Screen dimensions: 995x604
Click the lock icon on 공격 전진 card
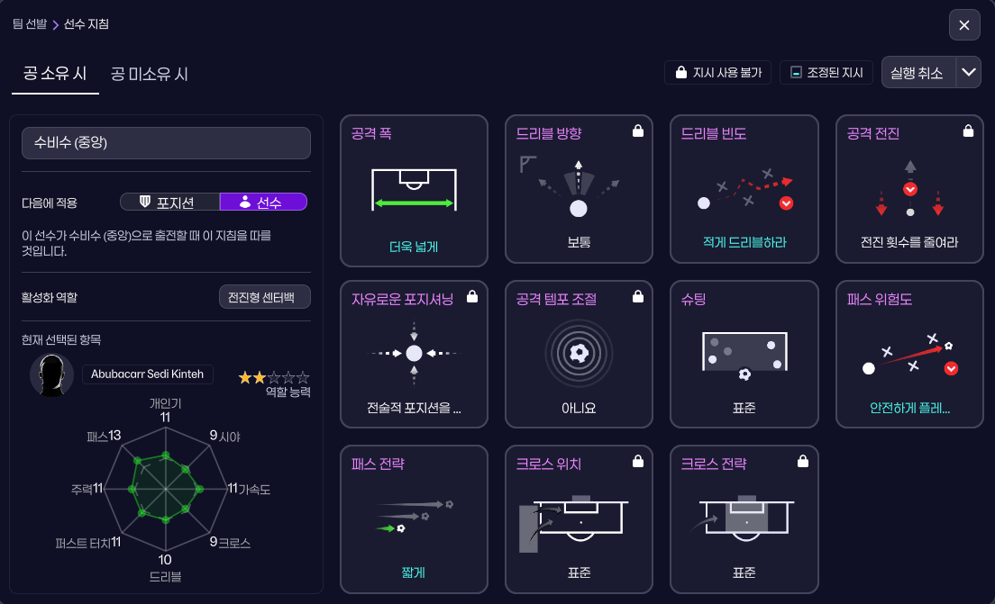click(968, 131)
